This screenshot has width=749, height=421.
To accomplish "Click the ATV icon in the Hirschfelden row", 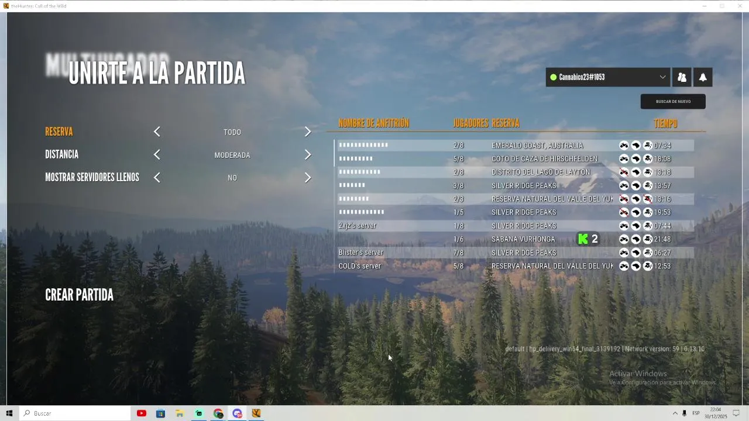I will (624, 159).
